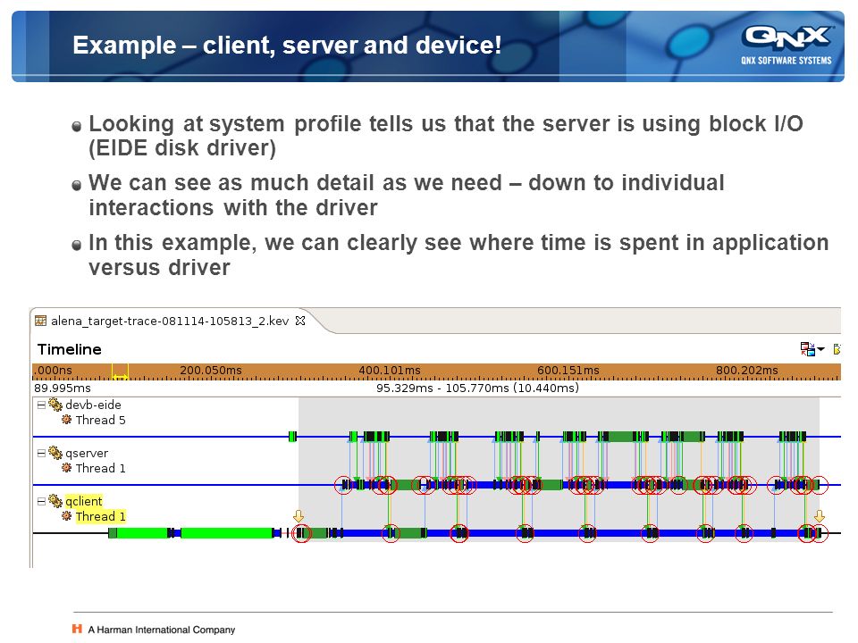Click the left yellow arrow marker on qclient timeline

pyautogui.click(x=299, y=515)
